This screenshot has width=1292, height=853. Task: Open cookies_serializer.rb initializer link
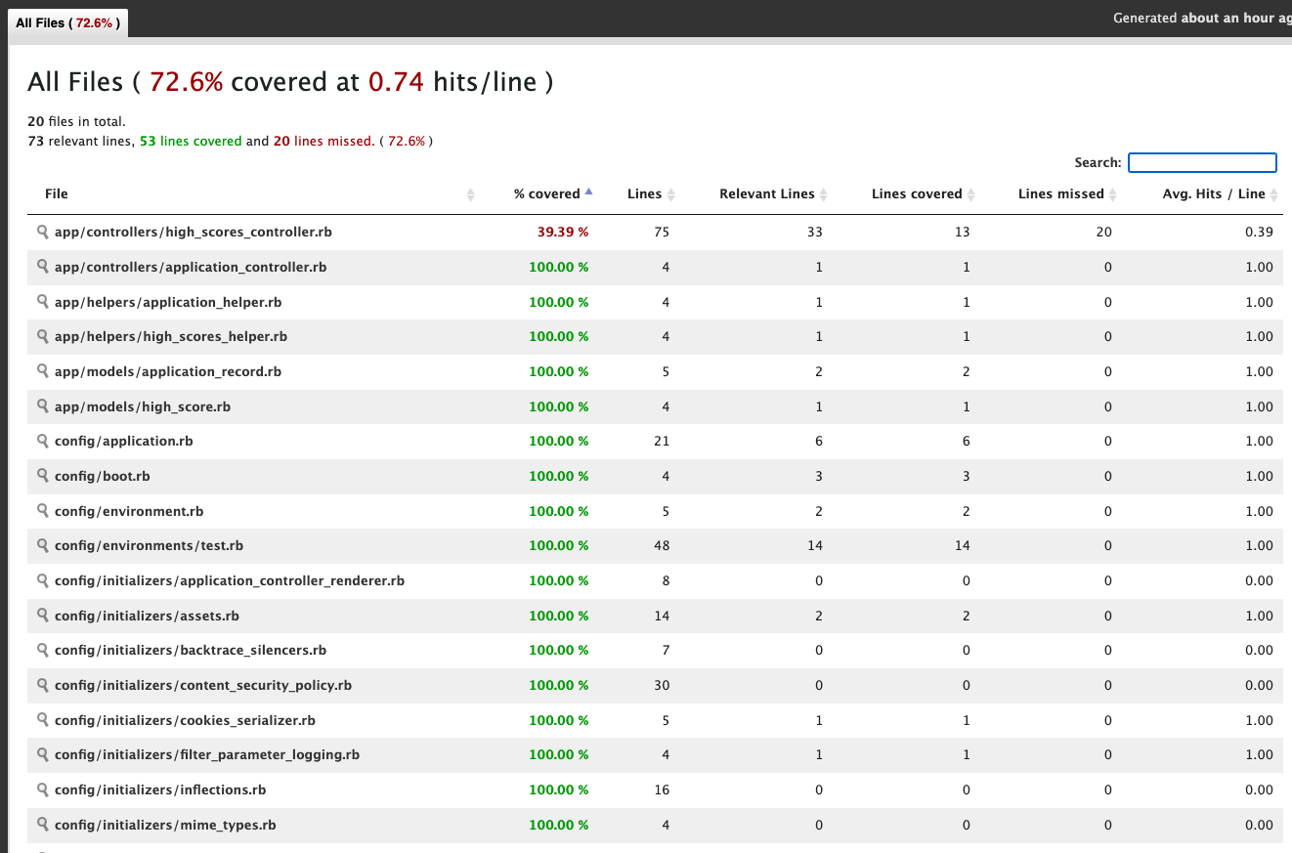click(x=185, y=720)
